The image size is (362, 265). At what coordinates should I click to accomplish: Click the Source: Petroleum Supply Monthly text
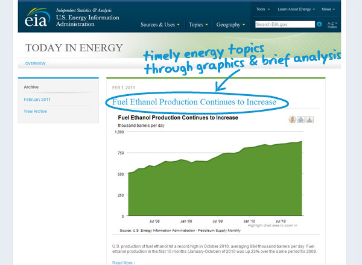point(180,231)
